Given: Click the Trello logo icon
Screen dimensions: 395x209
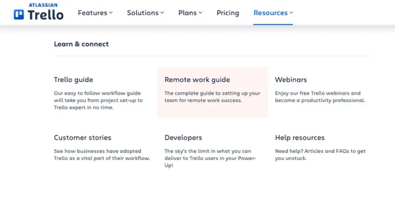Looking at the screenshot, I should [19, 15].
